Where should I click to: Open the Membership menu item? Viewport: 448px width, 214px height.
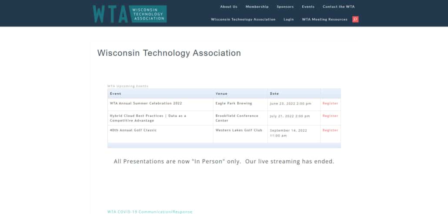[x=257, y=7]
